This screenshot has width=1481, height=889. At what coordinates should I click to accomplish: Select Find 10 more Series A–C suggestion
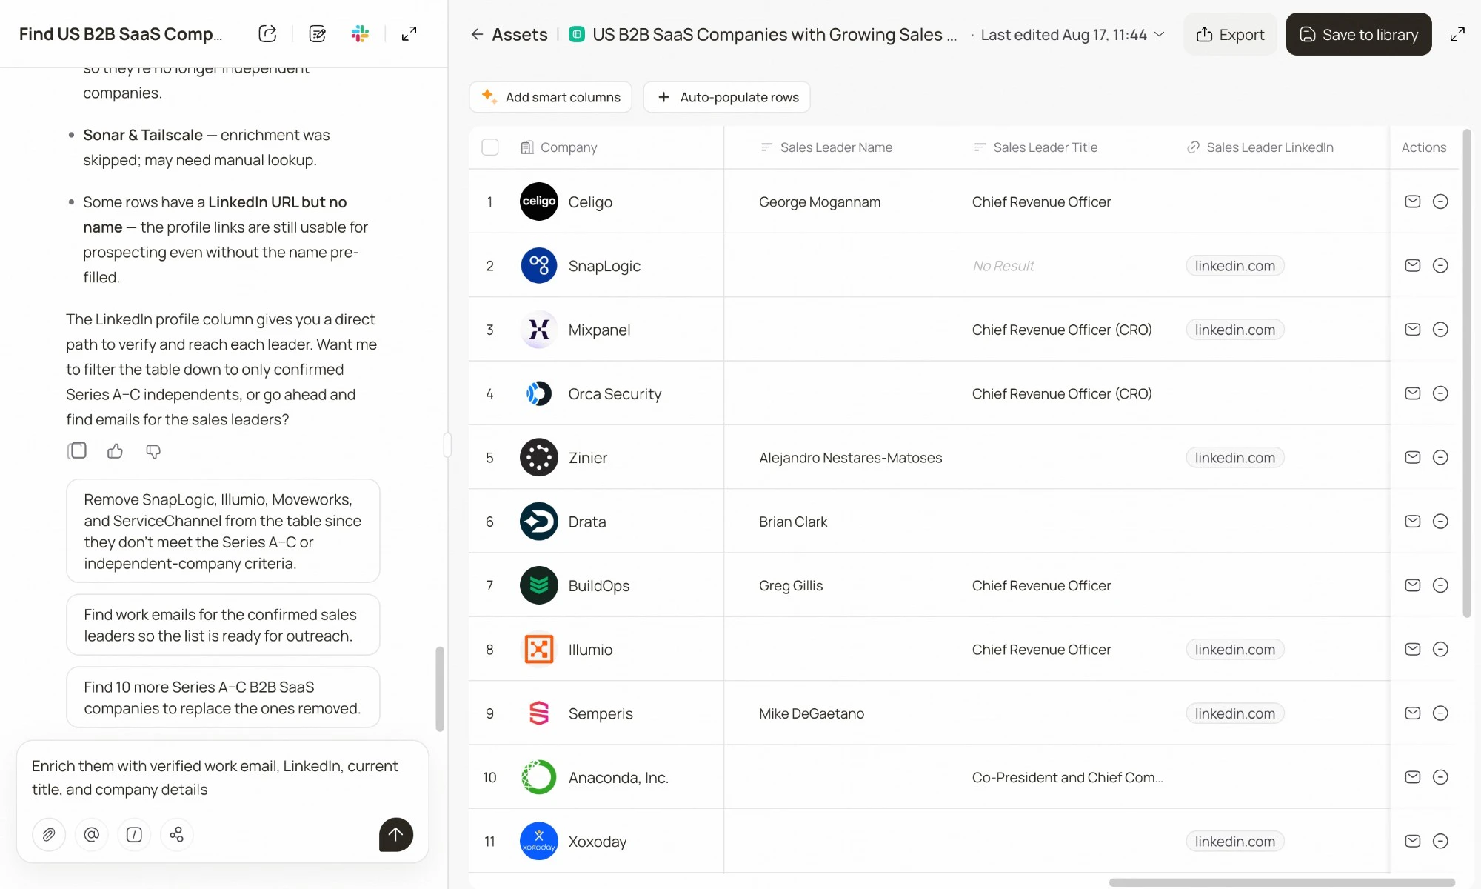click(x=223, y=698)
